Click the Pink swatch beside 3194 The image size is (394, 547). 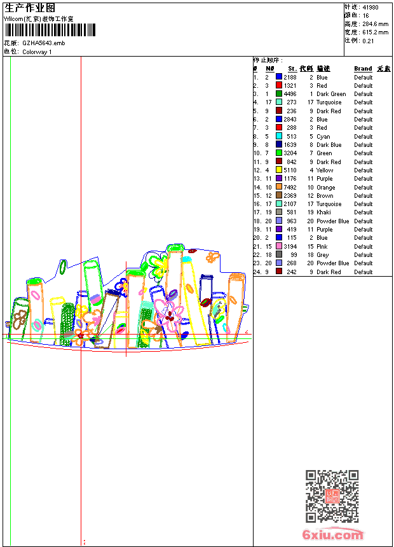tap(279, 246)
